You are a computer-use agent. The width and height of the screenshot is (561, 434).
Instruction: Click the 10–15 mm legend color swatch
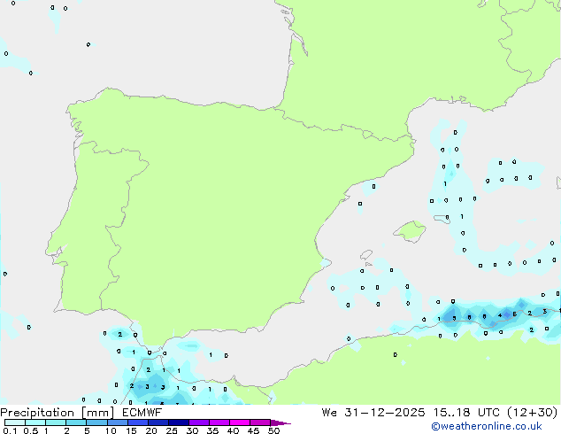pyautogui.click(x=117, y=422)
